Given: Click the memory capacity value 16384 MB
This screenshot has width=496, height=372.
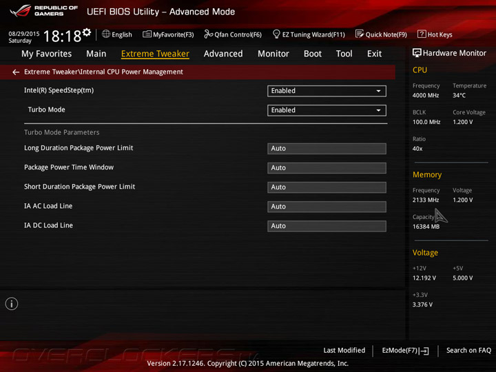Looking at the screenshot, I should pos(426,227).
